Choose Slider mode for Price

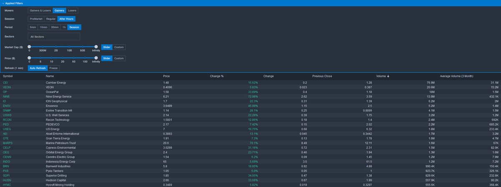pos(107,58)
